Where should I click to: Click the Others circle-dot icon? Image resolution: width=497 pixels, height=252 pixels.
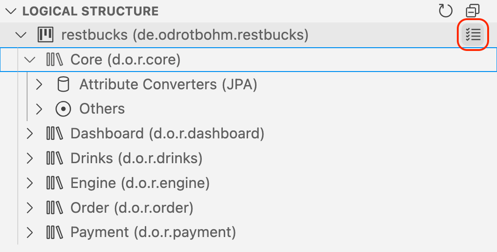(x=63, y=109)
